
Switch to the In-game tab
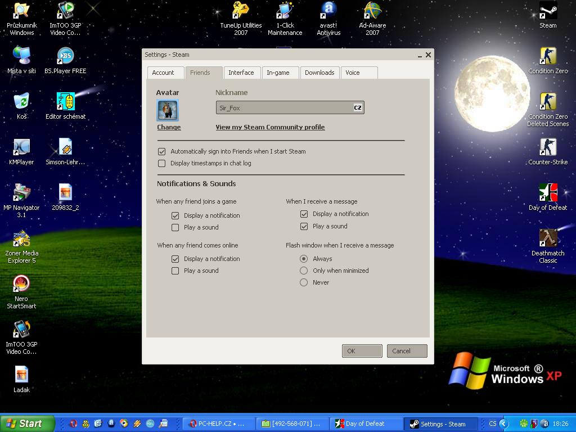(280, 73)
